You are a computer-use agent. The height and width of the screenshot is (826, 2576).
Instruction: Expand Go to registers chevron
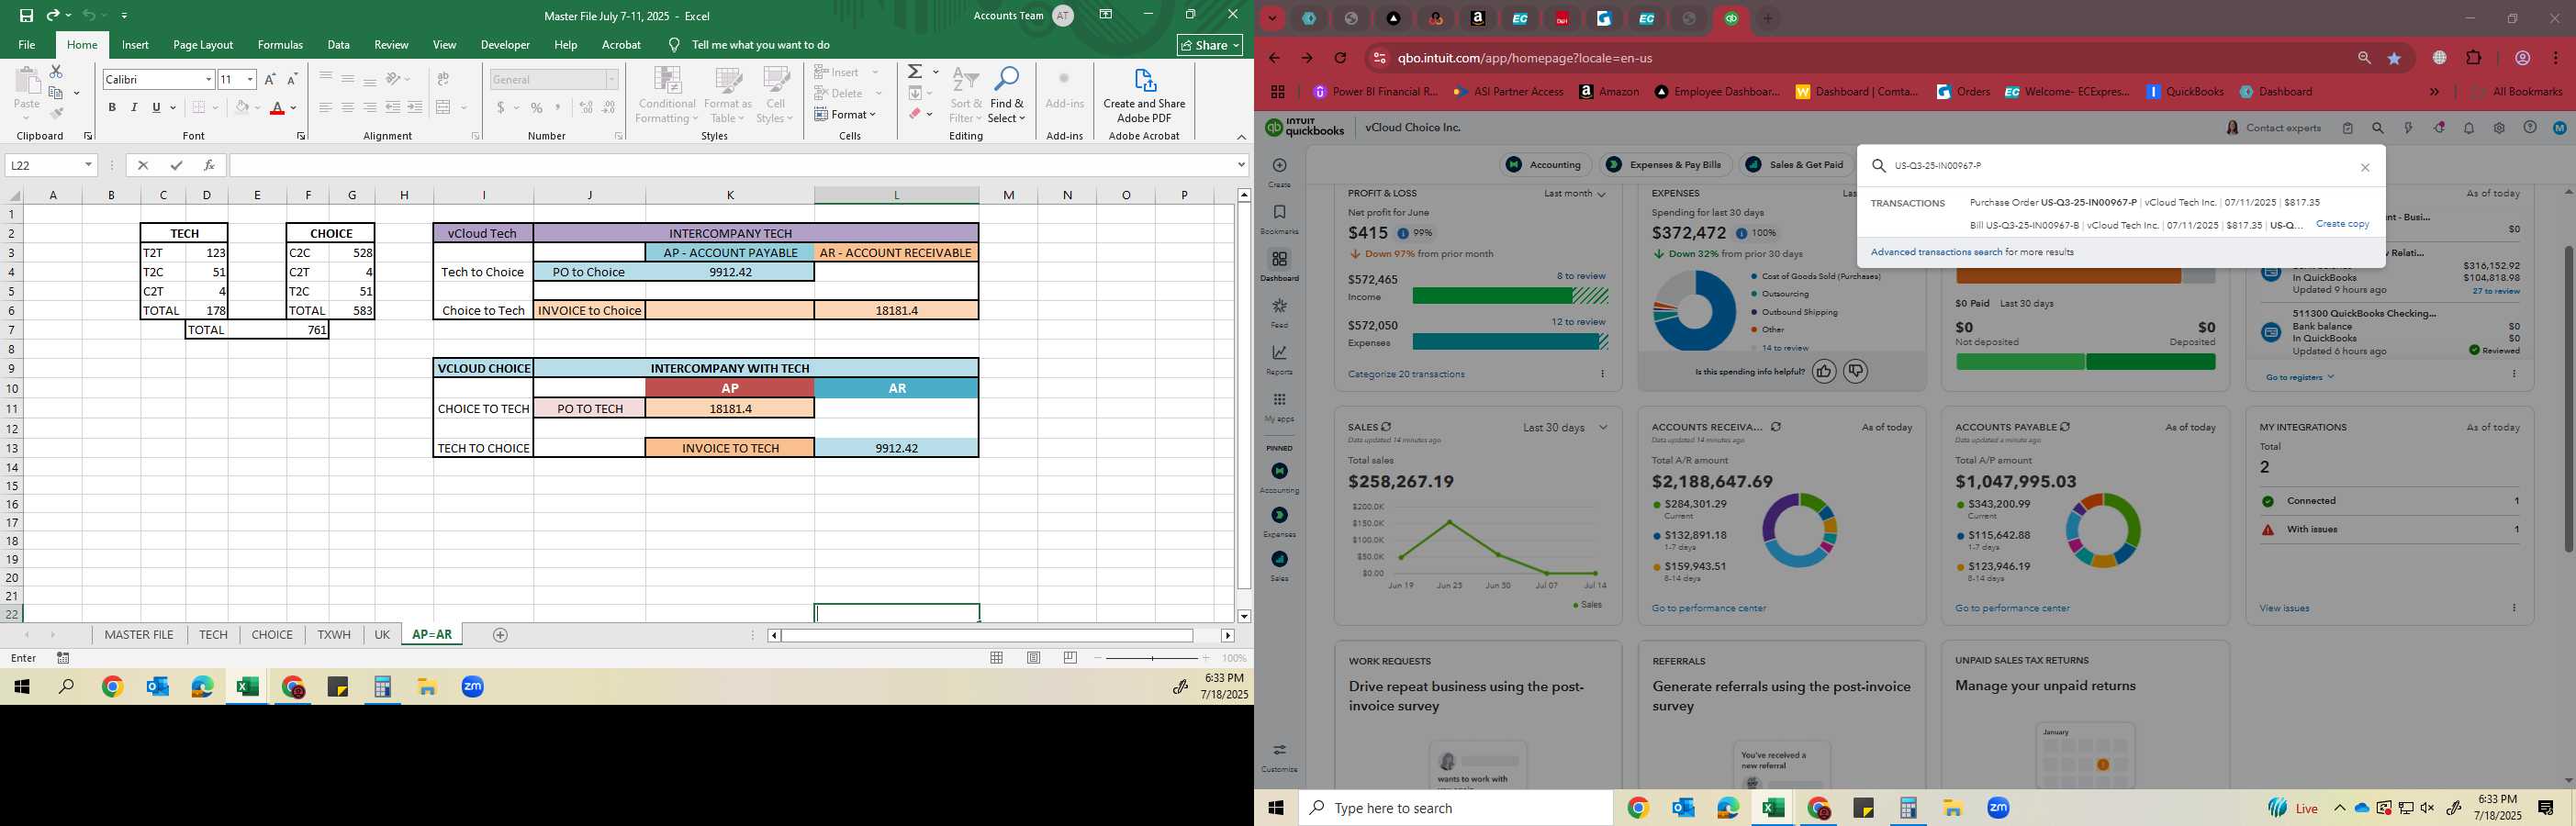[2330, 377]
